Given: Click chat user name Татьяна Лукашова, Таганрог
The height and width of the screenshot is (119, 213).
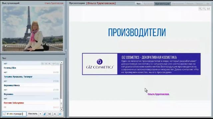Looking at the screenshot, I should pos(18,77).
